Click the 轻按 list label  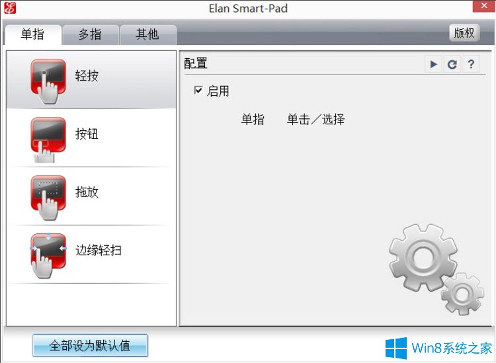click(87, 76)
